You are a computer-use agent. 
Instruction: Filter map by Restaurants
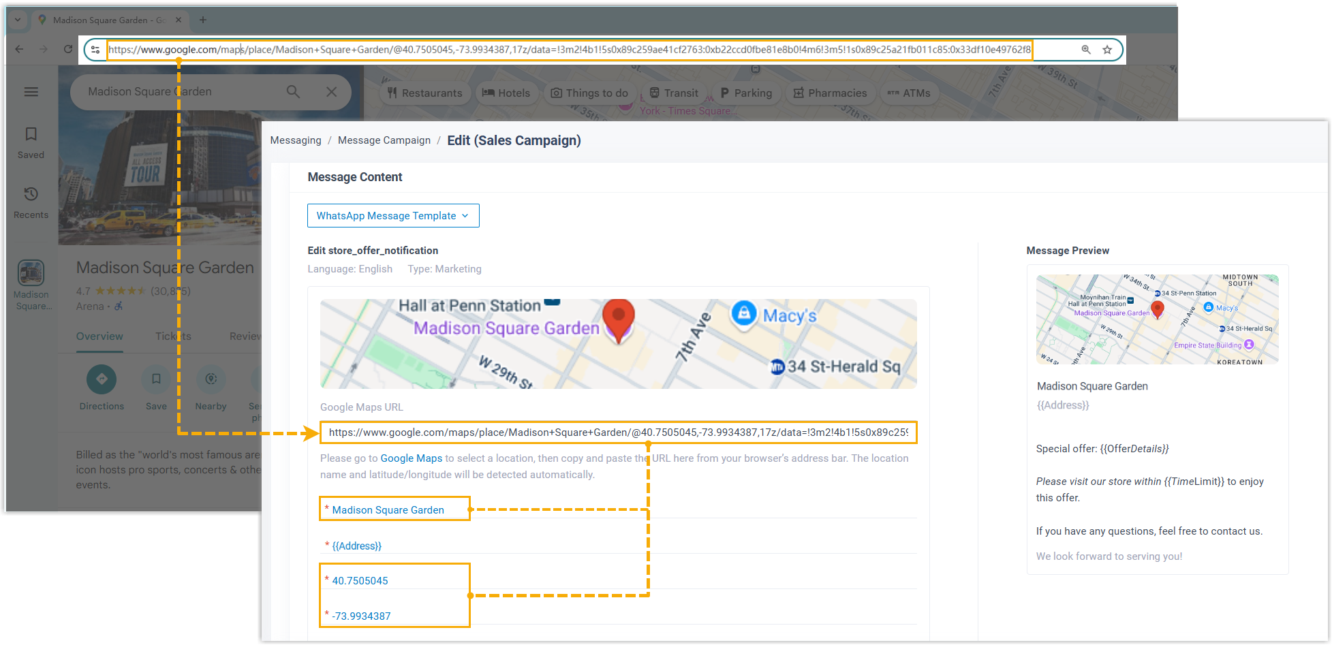coord(425,93)
